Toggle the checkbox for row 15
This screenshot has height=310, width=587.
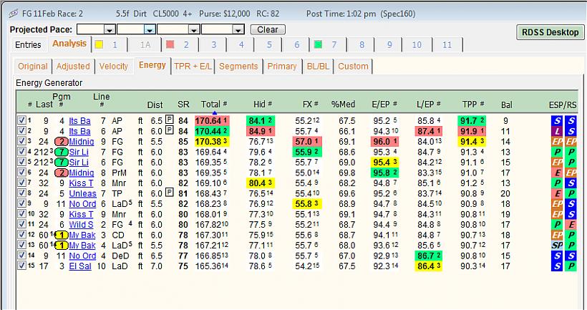click(21, 266)
